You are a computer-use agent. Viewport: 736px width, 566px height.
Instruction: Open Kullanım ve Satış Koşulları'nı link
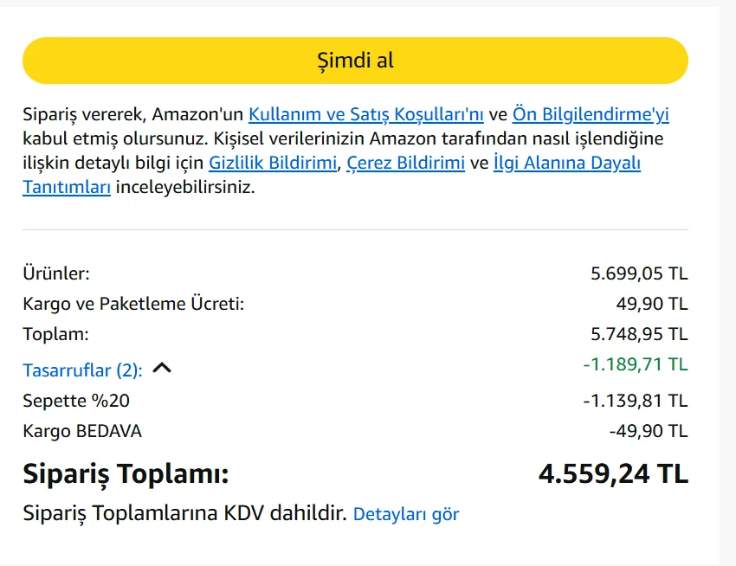coord(365,114)
